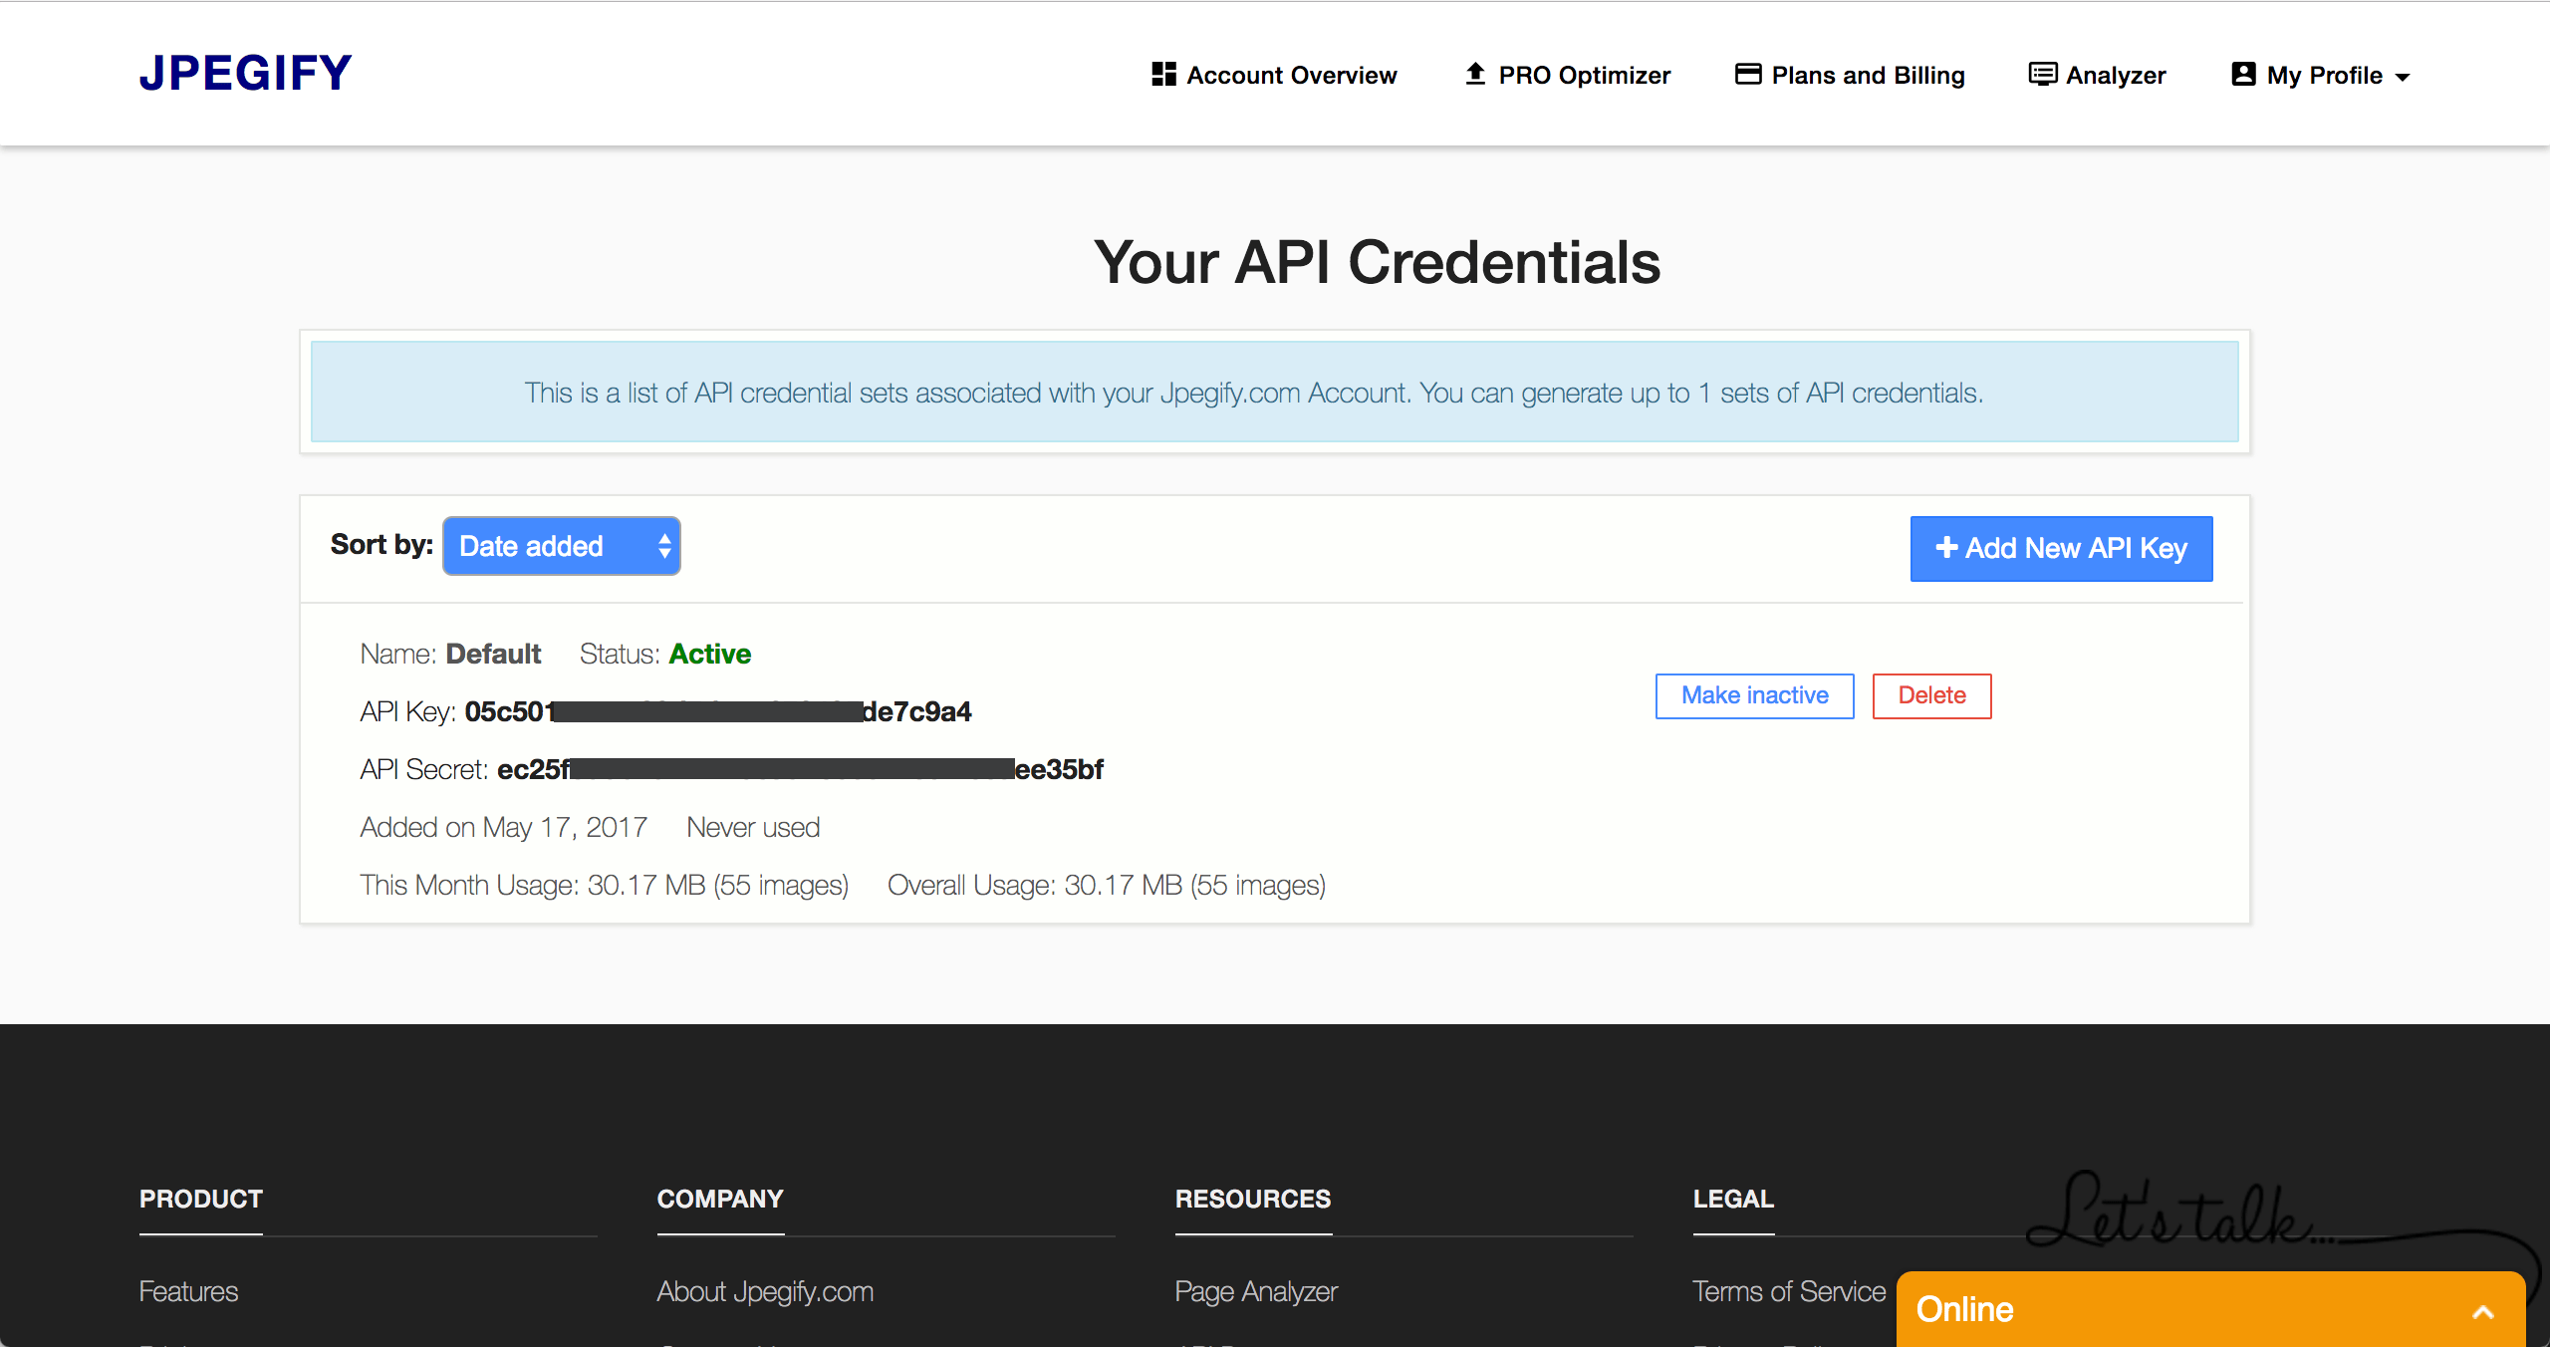
Task: Open the Features footer link
Action: pos(188,1291)
